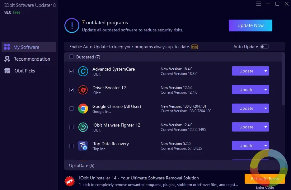Viewport: 291px width, 190px height.
Task: Click the Google Chrome logo icon
Action: pos(83,109)
